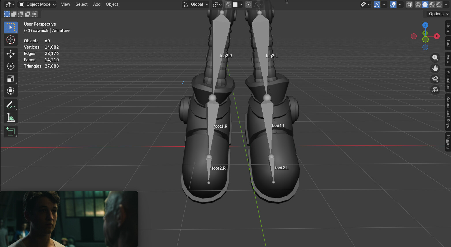This screenshot has height=247, width=451.
Task: Activate the 3D Cursor tool
Action: tap(11, 40)
